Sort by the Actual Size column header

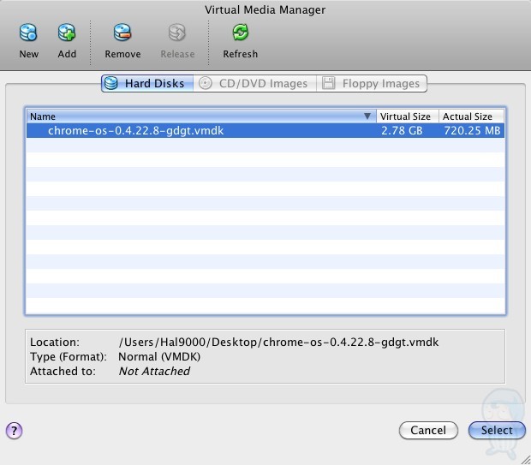coord(468,116)
